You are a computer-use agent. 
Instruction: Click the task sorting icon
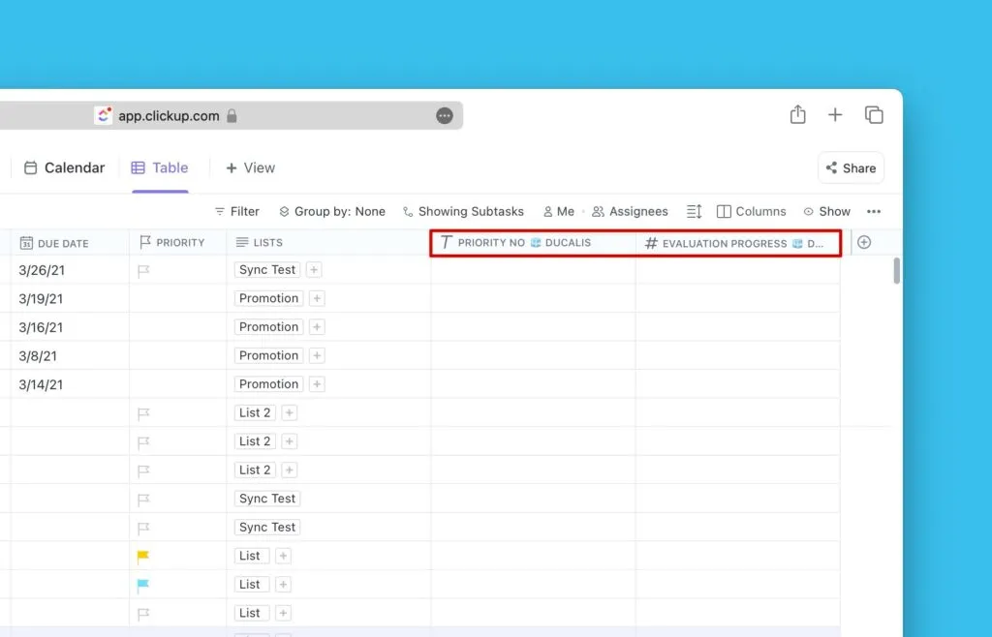point(693,211)
